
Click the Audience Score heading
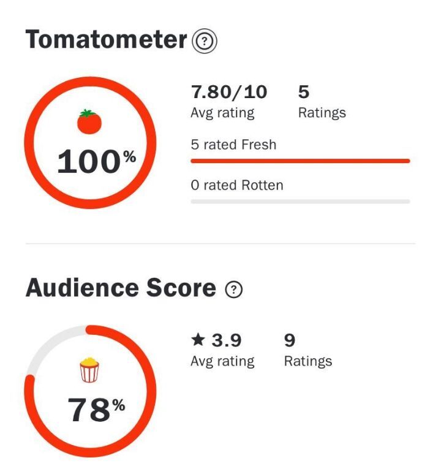pos(121,288)
